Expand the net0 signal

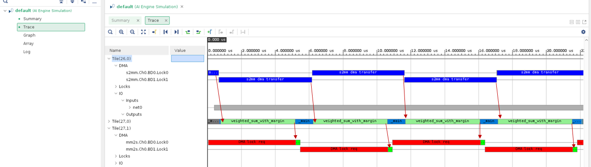(x=129, y=107)
